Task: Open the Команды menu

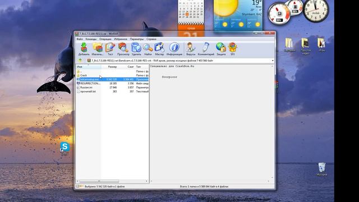Action: pos(91,39)
